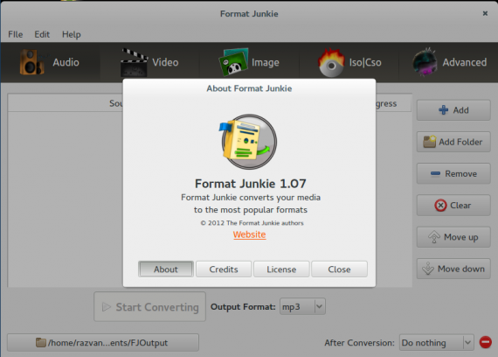Click the folder icon on Add Folder
This screenshot has width=498, height=357.
coord(429,142)
